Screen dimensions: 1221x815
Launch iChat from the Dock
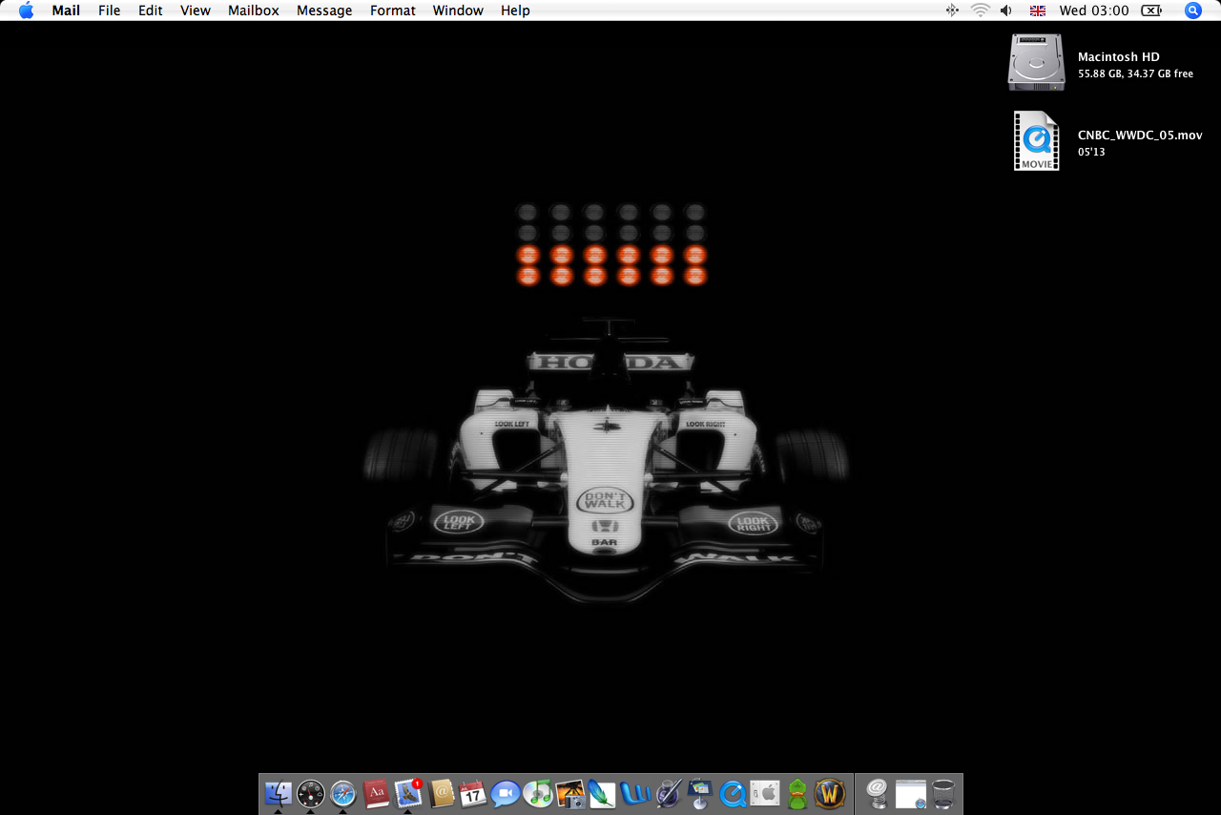pyautogui.click(x=506, y=793)
